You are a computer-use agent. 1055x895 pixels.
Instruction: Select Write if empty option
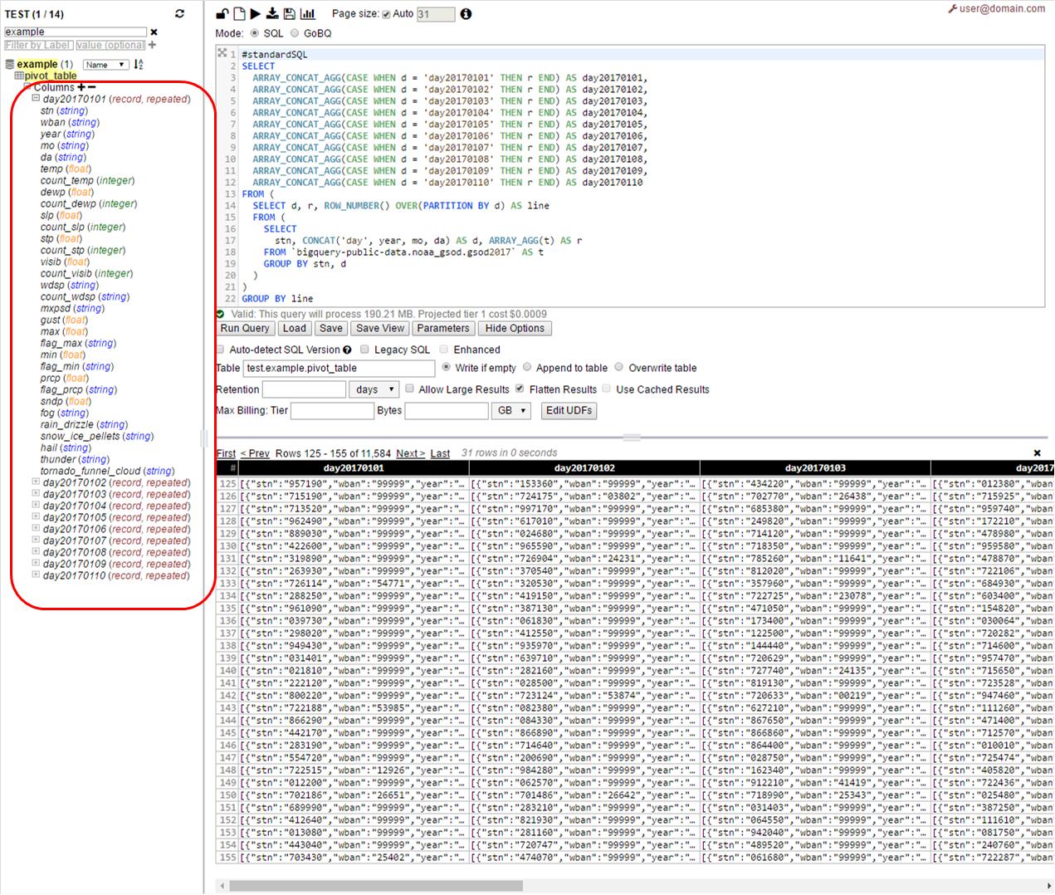click(447, 367)
